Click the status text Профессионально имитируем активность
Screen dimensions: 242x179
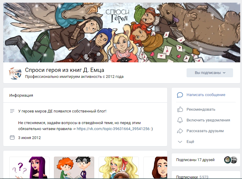74,77
